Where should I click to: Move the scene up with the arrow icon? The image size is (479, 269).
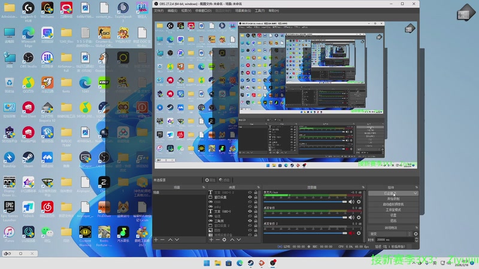point(170,240)
